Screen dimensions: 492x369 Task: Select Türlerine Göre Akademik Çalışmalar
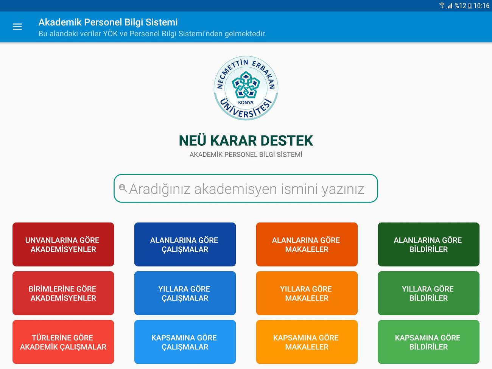pos(63,342)
